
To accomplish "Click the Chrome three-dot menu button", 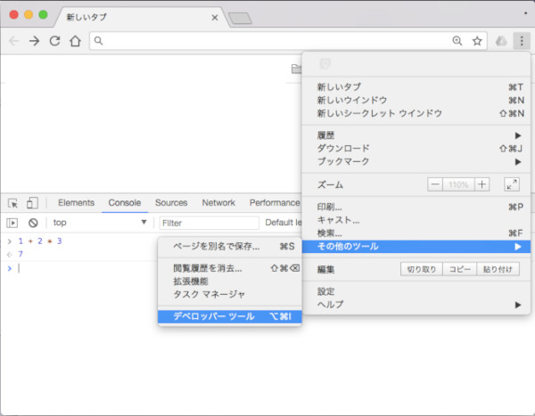I will (x=520, y=41).
